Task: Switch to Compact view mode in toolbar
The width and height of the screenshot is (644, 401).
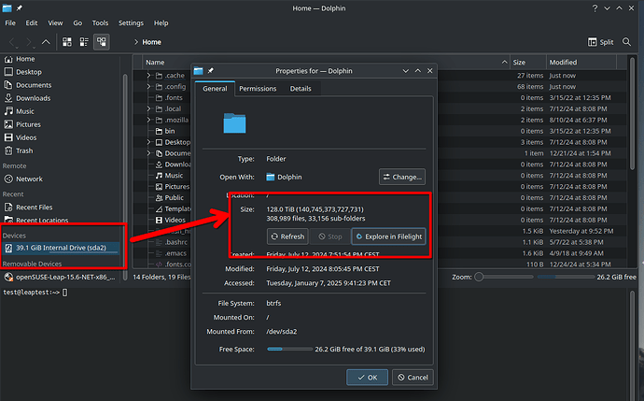Action: 84,41
